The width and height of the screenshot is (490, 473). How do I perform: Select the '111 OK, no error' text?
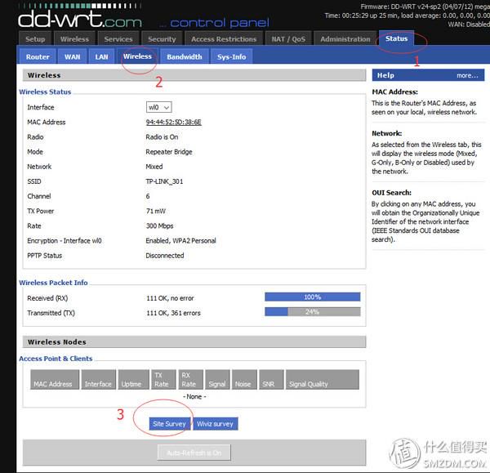(x=170, y=298)
